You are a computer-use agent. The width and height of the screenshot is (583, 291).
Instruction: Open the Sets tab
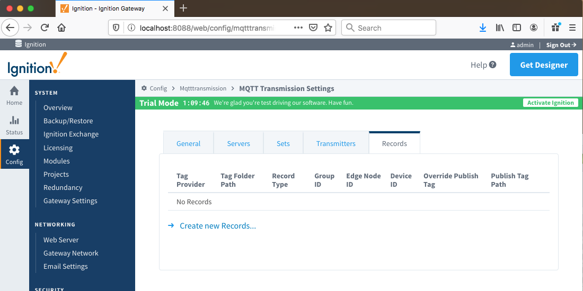pos(284,143)
